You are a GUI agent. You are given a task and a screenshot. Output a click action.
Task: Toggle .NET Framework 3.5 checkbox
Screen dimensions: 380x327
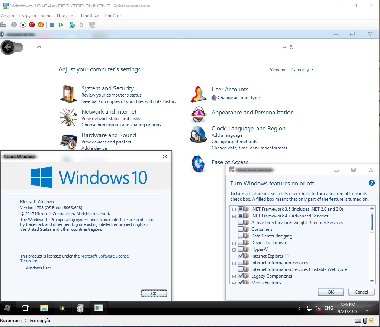[241, 209]
